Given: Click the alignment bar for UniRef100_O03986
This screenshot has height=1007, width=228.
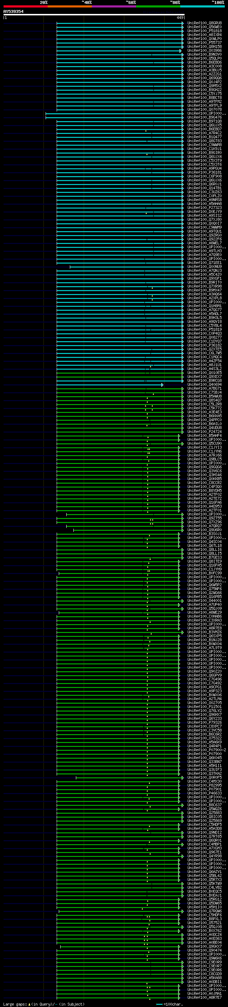Looking at the screenshot, I should tap(119, 51).
